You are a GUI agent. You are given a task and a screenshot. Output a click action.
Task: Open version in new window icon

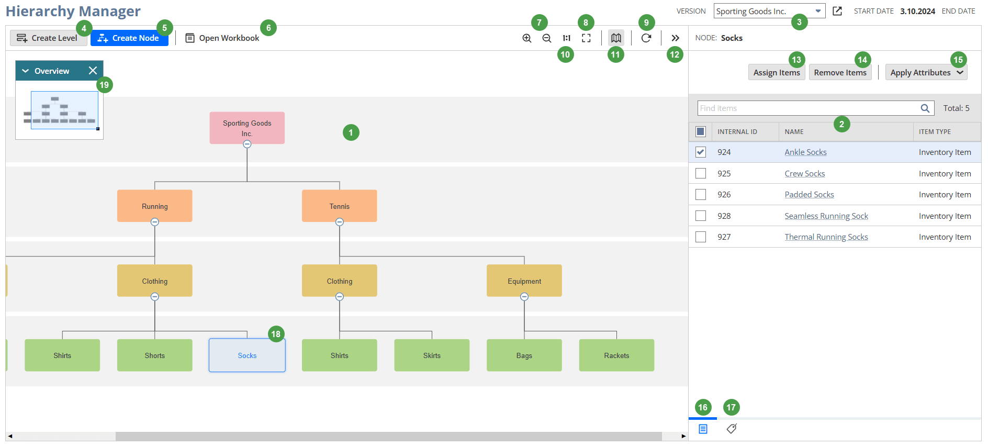coord(837,11)
